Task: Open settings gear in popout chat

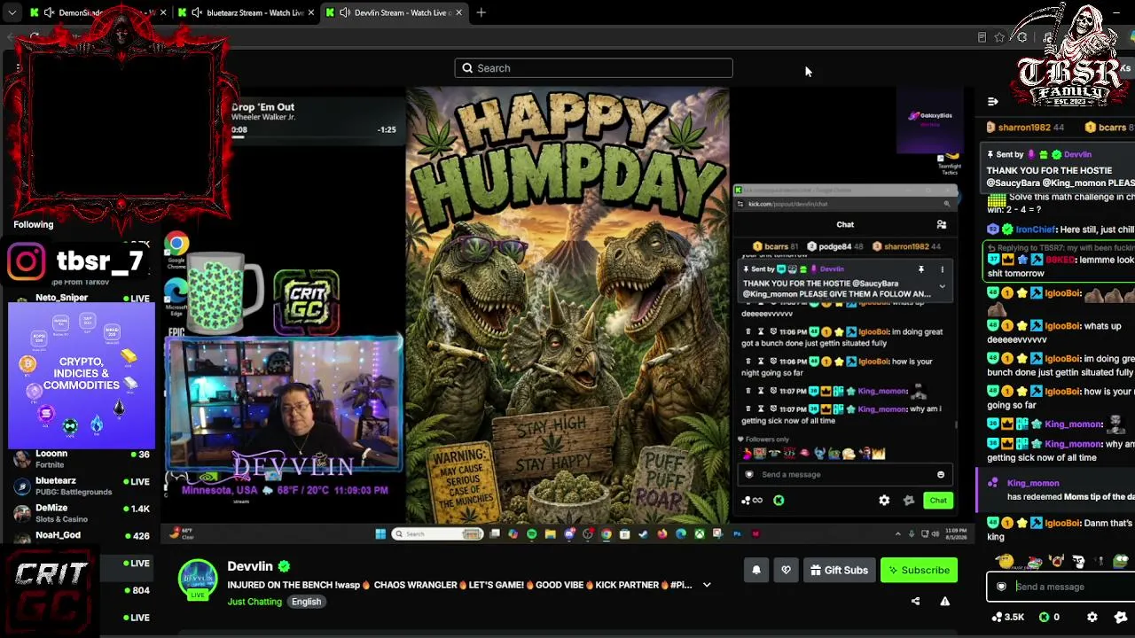Action: click(x=884, y=501)
